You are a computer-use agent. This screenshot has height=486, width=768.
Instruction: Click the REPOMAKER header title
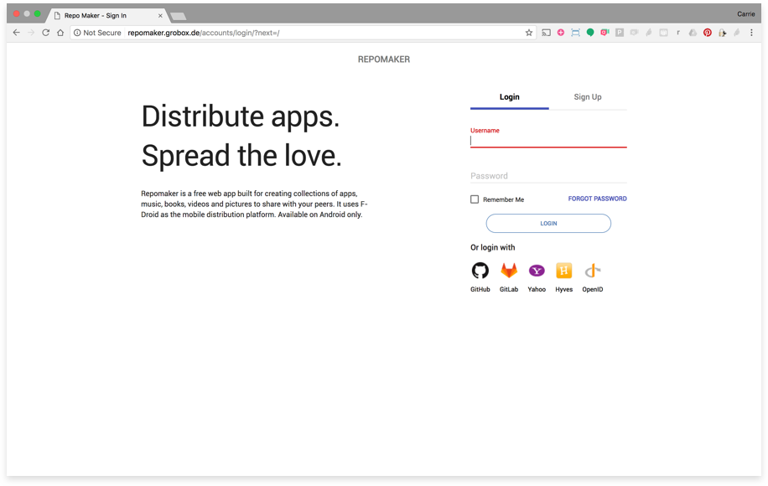click(384, 59)
